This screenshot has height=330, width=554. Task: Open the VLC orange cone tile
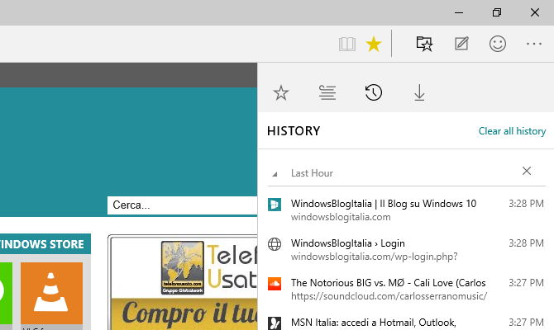(x=51, y=294)
